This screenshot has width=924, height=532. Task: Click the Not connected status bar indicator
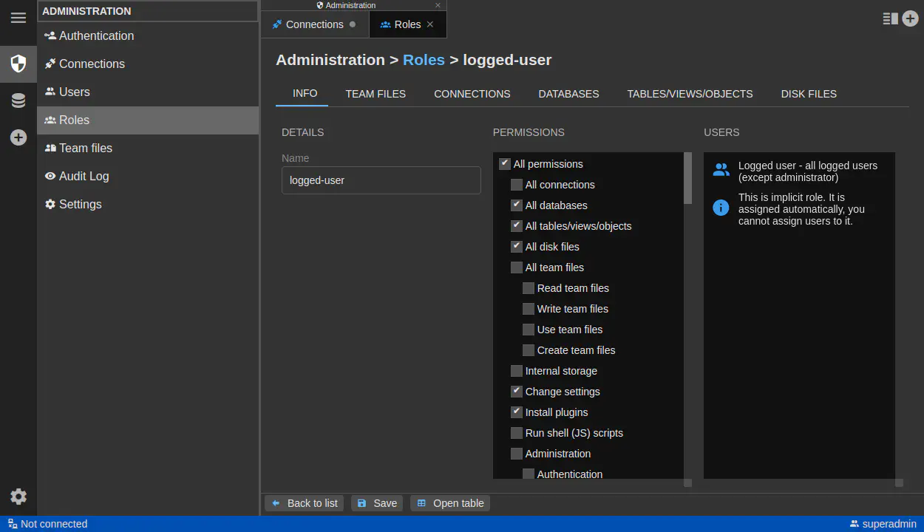point(47,524)
